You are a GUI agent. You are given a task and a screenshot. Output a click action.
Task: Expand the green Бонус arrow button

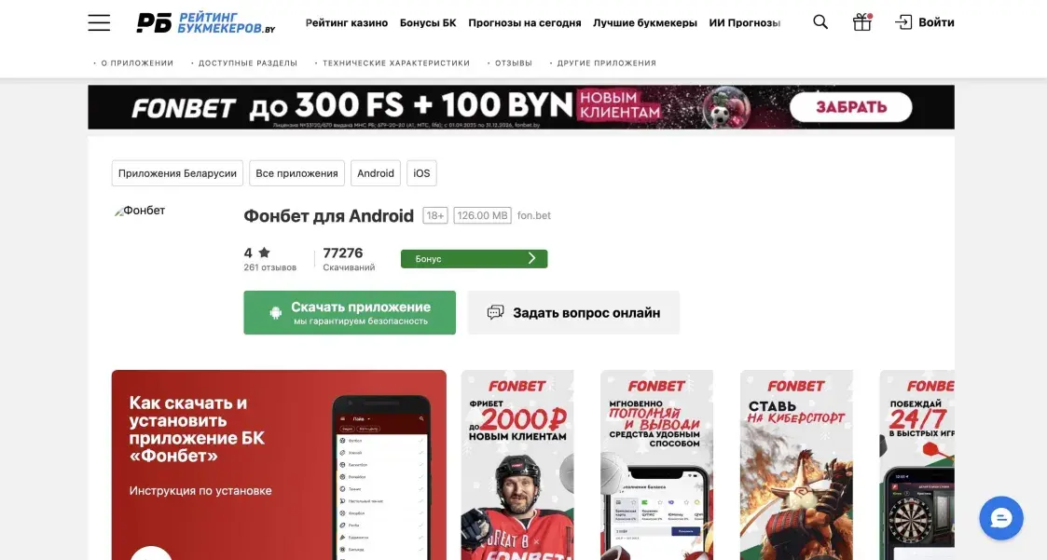(x=475, y=259)
